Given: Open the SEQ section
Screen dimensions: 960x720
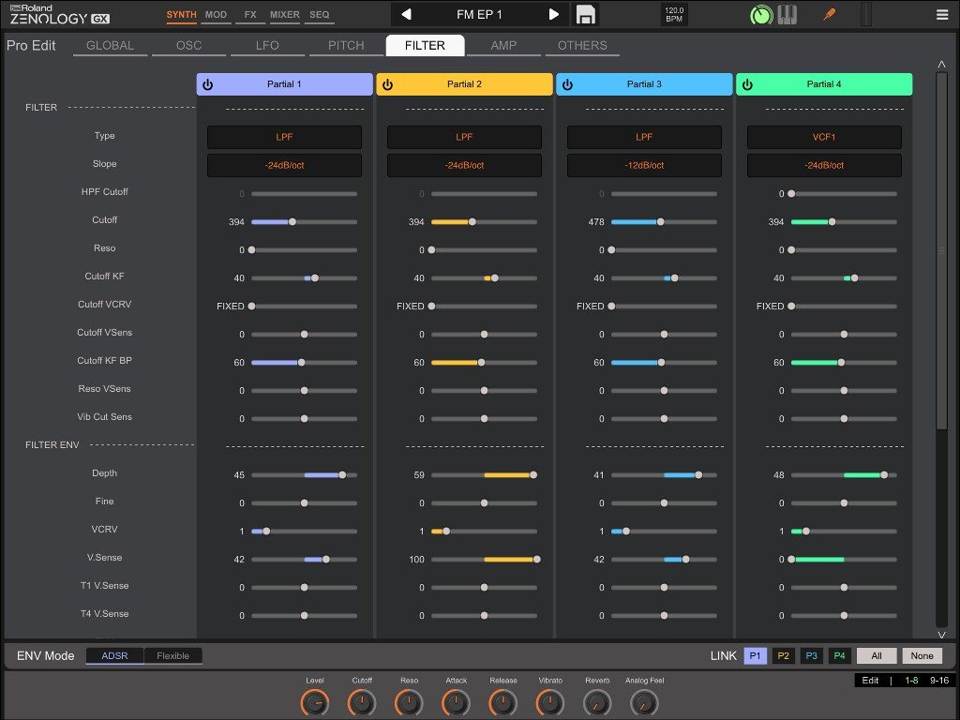Looking at the screenshot, I should (319, 15).
